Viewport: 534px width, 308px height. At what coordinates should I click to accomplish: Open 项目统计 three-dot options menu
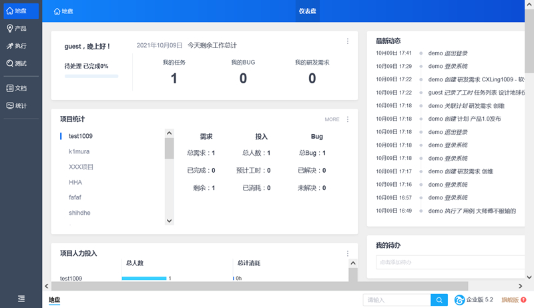[347, 119]
